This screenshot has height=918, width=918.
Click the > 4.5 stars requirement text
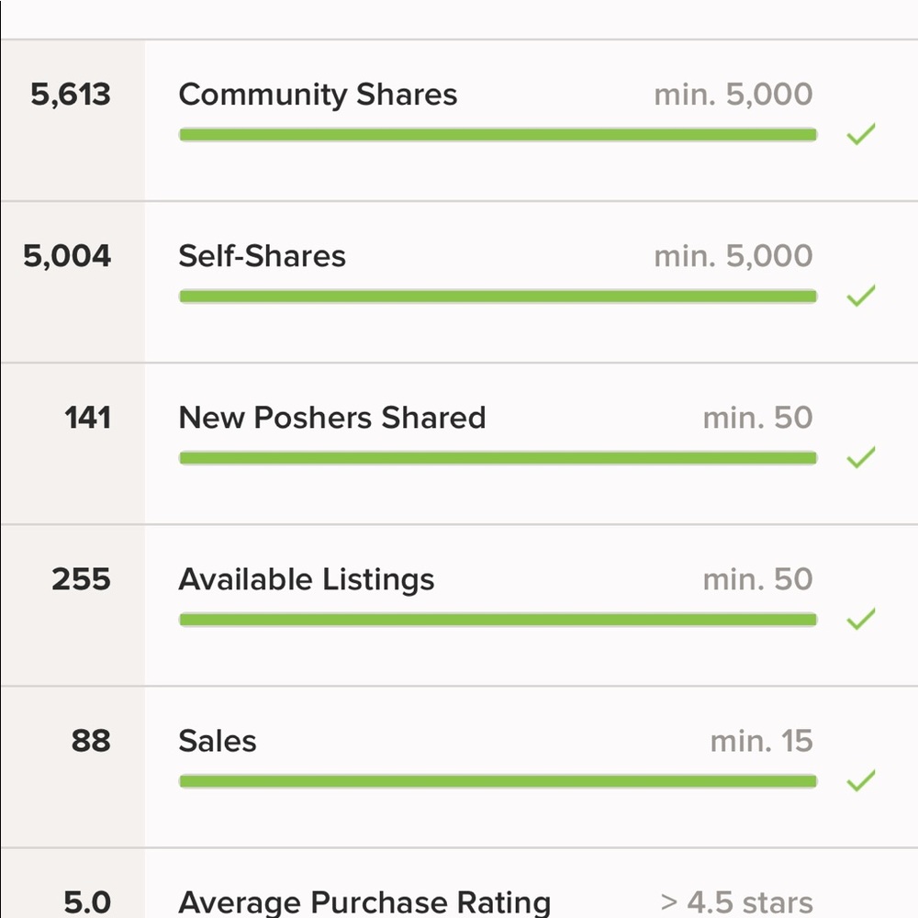(736, 902)
